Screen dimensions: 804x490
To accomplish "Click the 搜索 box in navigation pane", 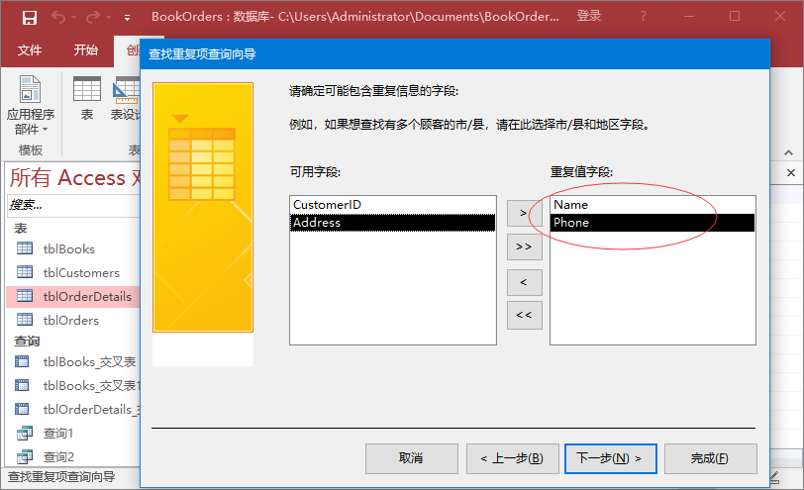I will [69, 205].
